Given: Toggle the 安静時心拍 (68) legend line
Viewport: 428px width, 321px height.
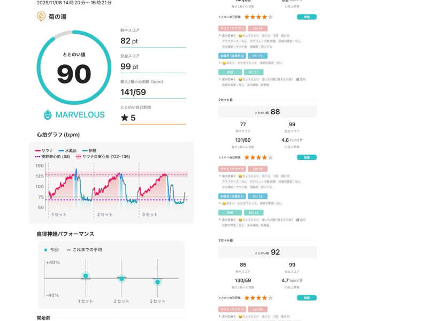Looking at the screenshot, I should point(52,157).
